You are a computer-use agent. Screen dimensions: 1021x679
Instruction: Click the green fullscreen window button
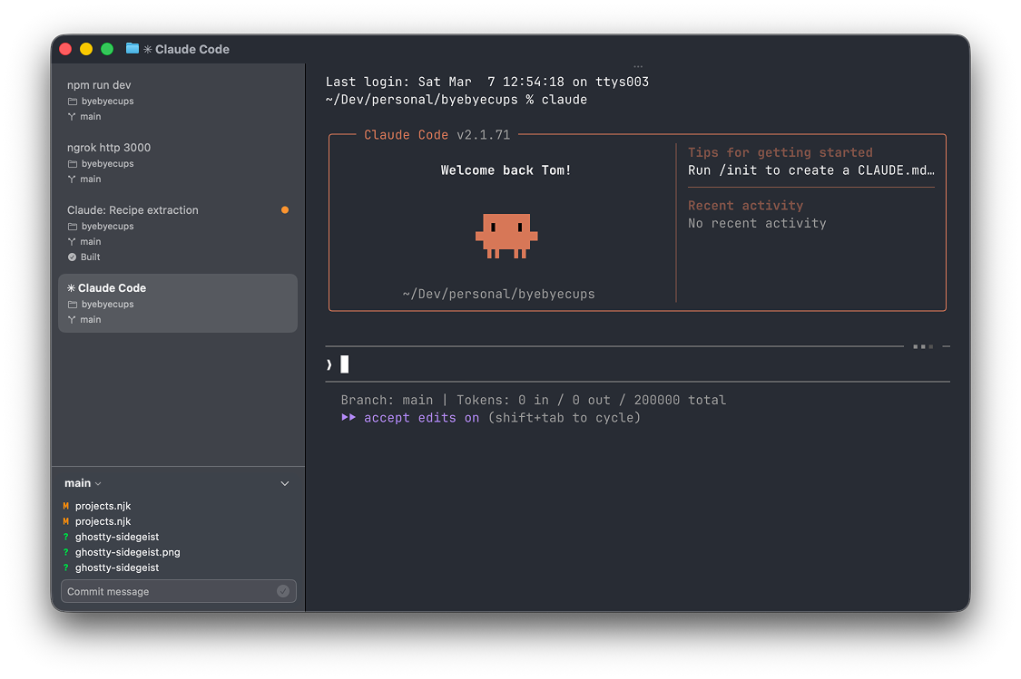click(x=107, y=49)
